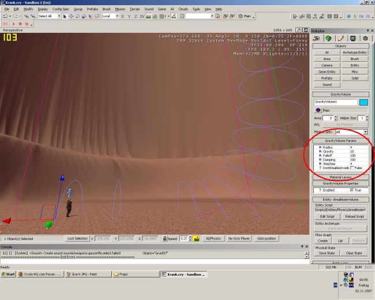Click the Link objects icon
This screenshot has width=375, height=300.
(27, 16)
